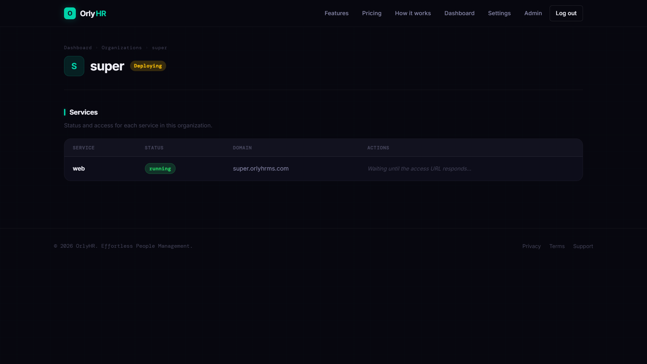Select the super organization avatar icon
This screenshot has height=364, width=647.
[x=74, y=66]
